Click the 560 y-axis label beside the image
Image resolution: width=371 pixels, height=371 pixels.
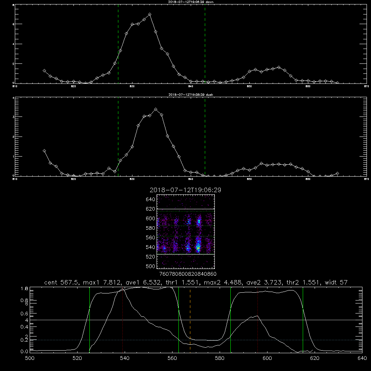coord(151,237)
